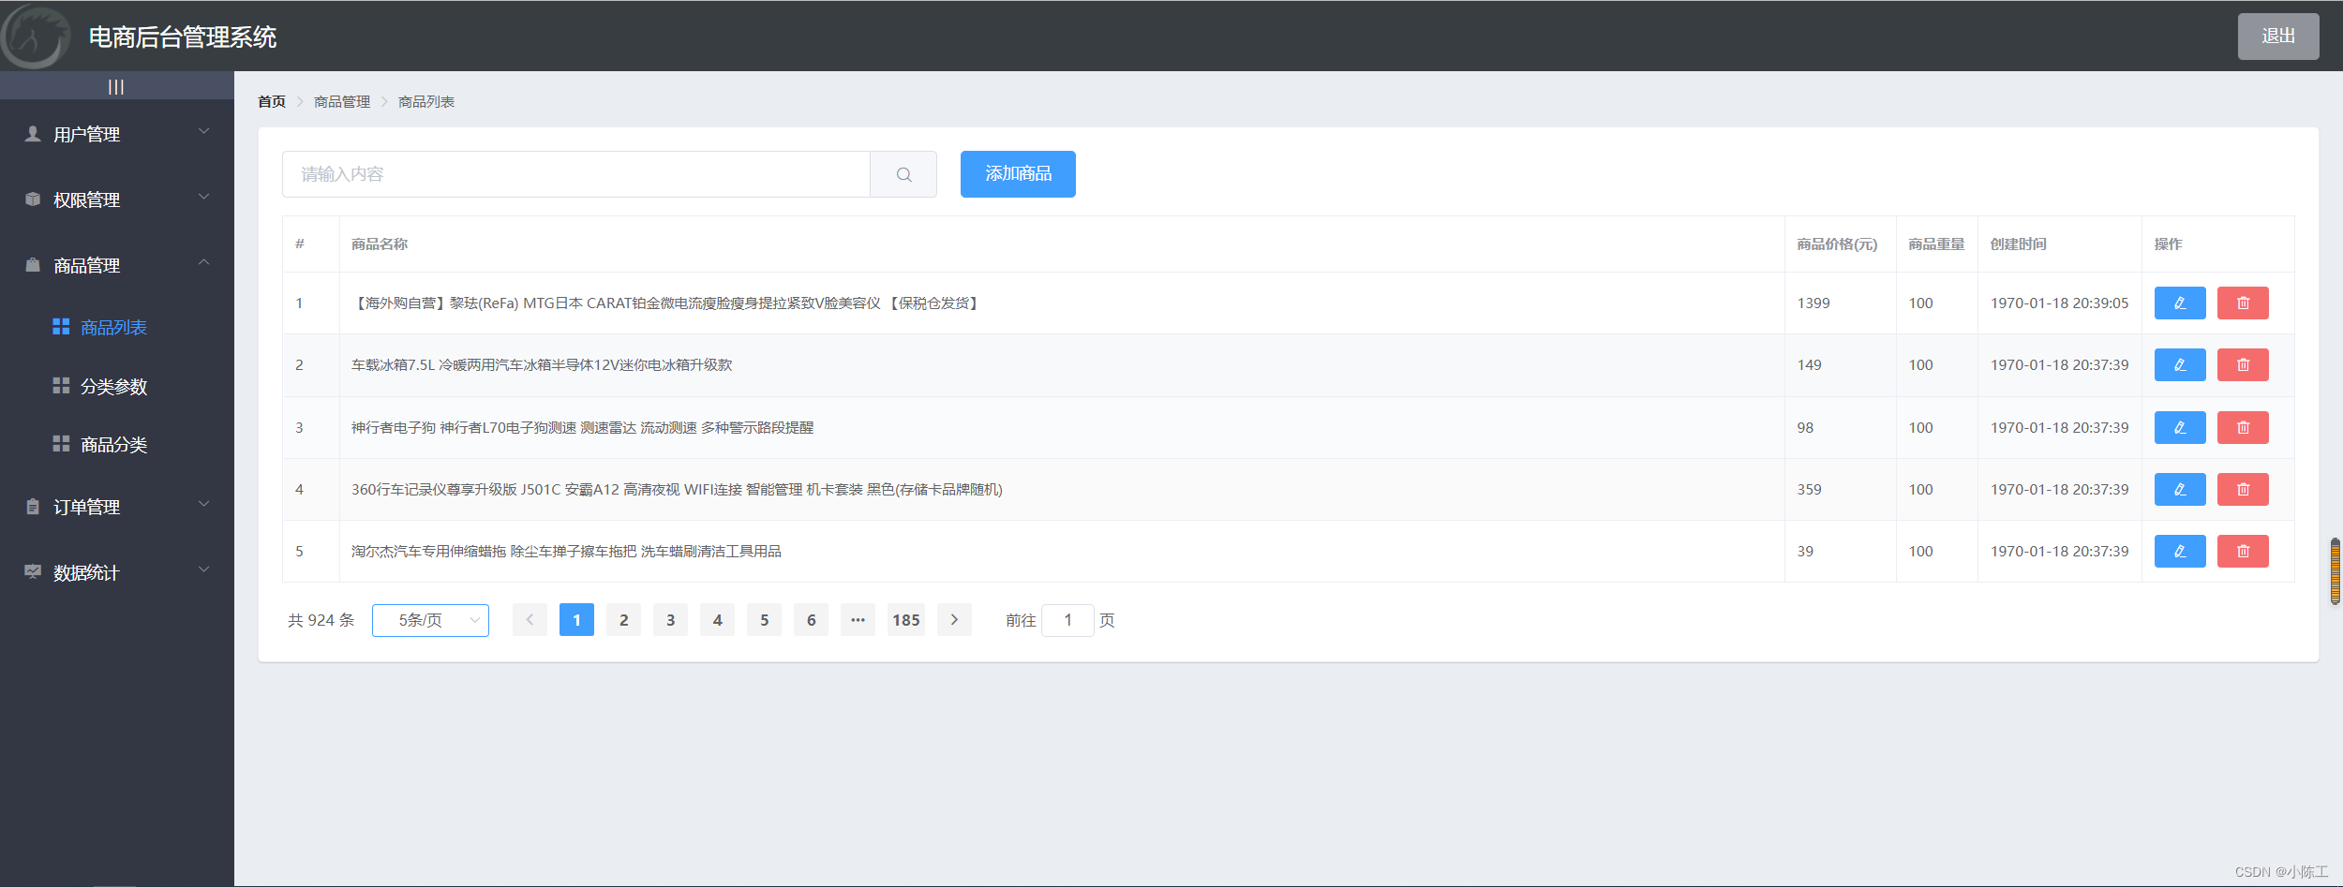Expand the 订单管理 menu chevron

point(204,505)
